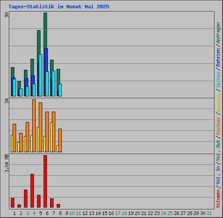
Task: Click the 'Anfragen' legend label
Action: [218, 33]
